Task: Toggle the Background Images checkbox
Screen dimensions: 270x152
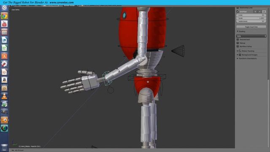Action: (x=240, y=54)
